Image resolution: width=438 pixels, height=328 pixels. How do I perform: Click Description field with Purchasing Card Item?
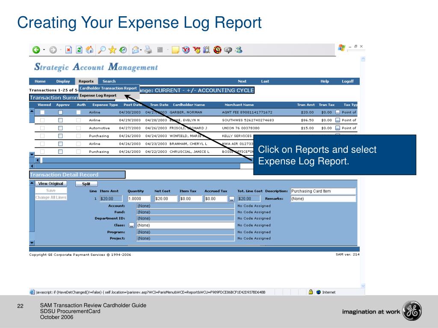click(x=323, y=191)
